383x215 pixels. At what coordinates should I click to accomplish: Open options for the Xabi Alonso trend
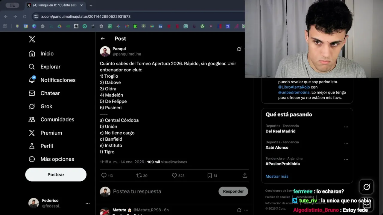coord(346,143)
